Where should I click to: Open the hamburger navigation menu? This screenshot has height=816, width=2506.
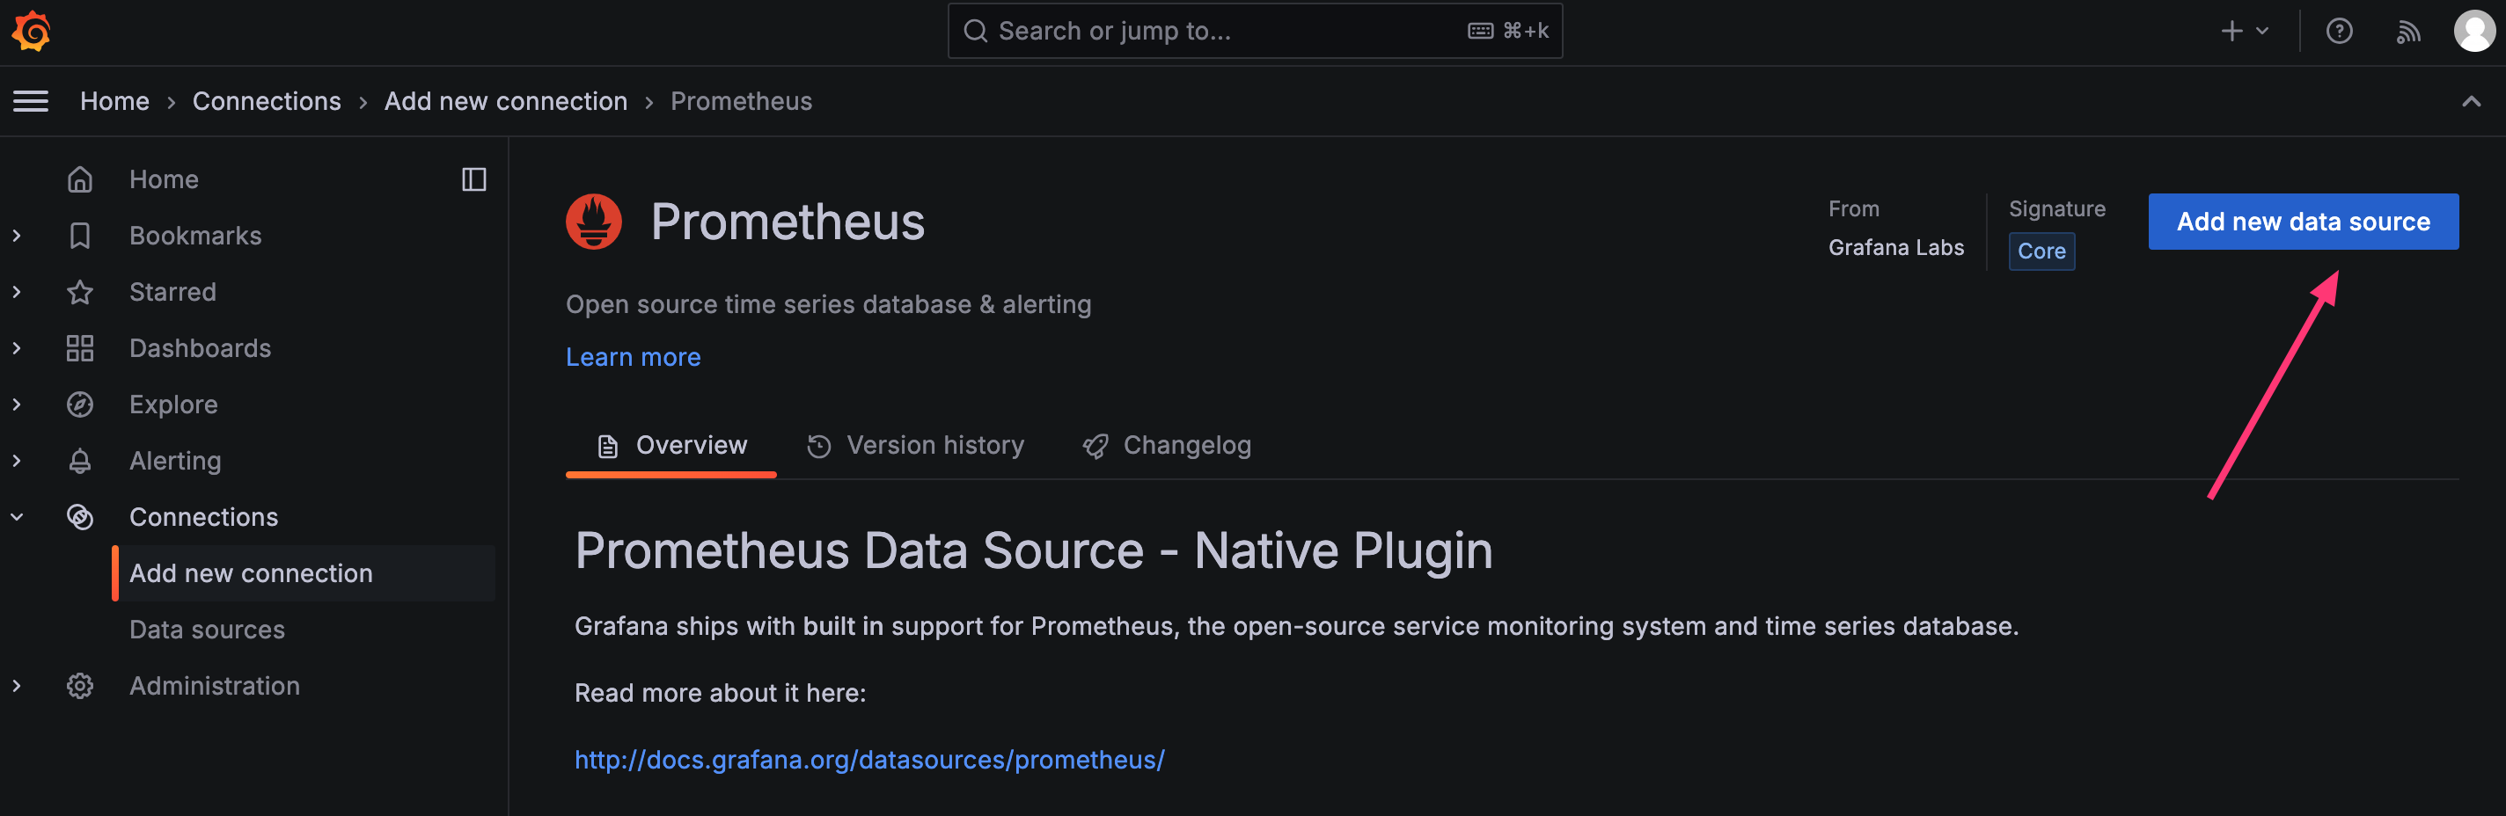point(30,101)
